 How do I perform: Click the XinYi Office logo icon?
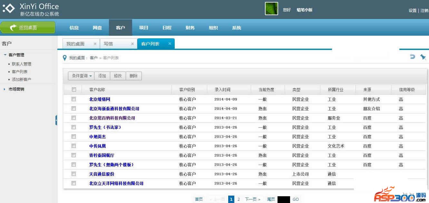9,9
